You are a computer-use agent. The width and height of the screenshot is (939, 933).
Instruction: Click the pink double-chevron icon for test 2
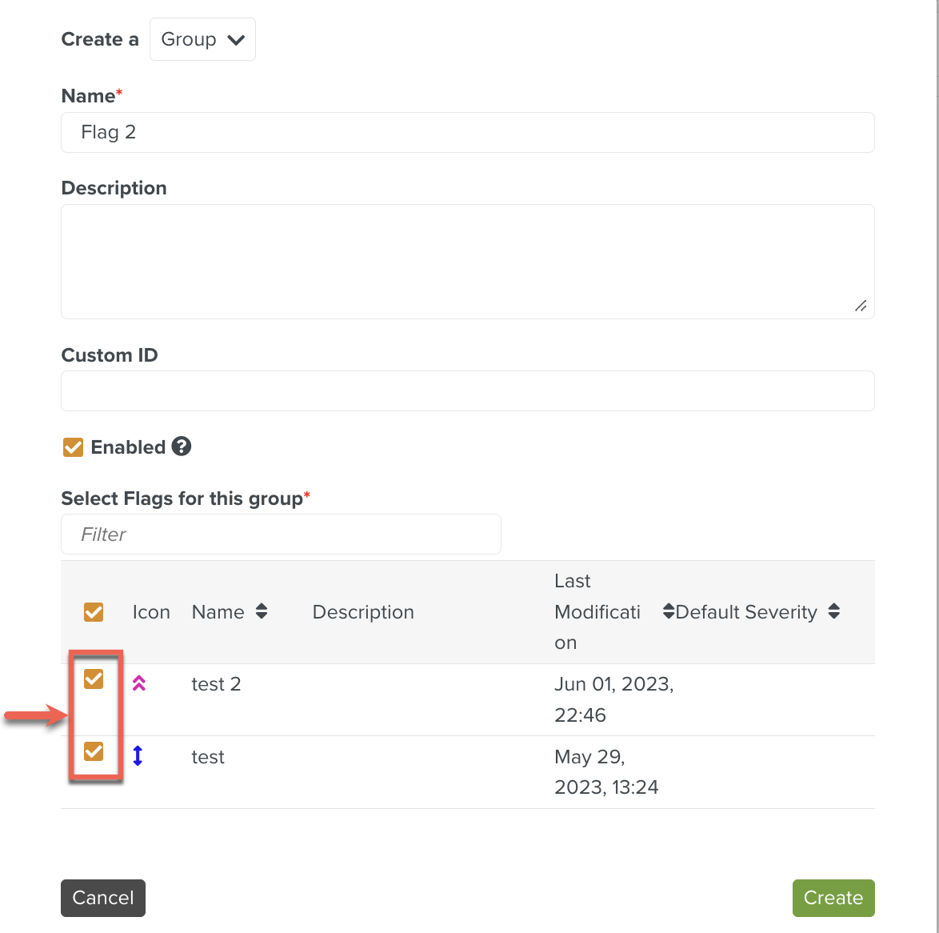coord(139,683)
